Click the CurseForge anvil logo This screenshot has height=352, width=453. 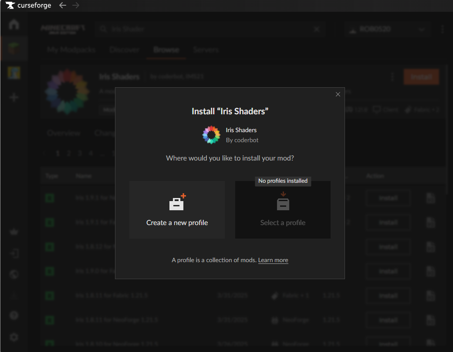pos(10,5)
